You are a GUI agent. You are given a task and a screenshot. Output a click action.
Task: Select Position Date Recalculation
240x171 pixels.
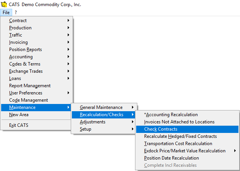coord(188,158)
